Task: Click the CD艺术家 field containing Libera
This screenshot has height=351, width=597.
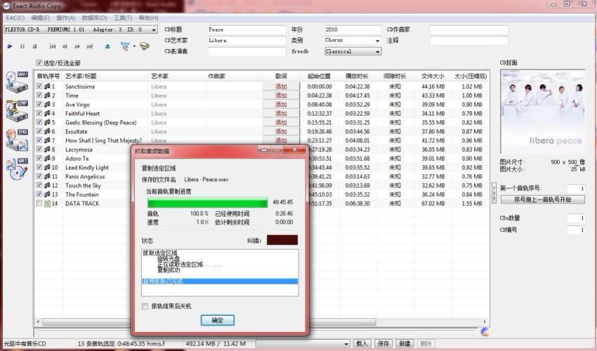Action: [247, 40]
